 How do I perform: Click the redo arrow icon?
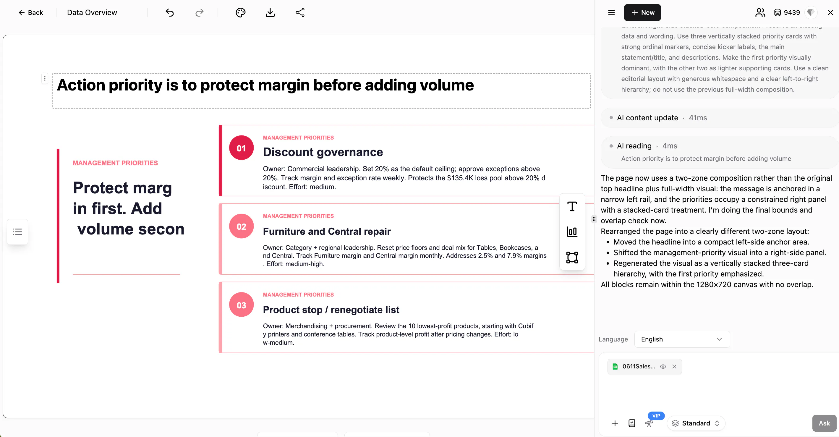click(x=199, y=12)
